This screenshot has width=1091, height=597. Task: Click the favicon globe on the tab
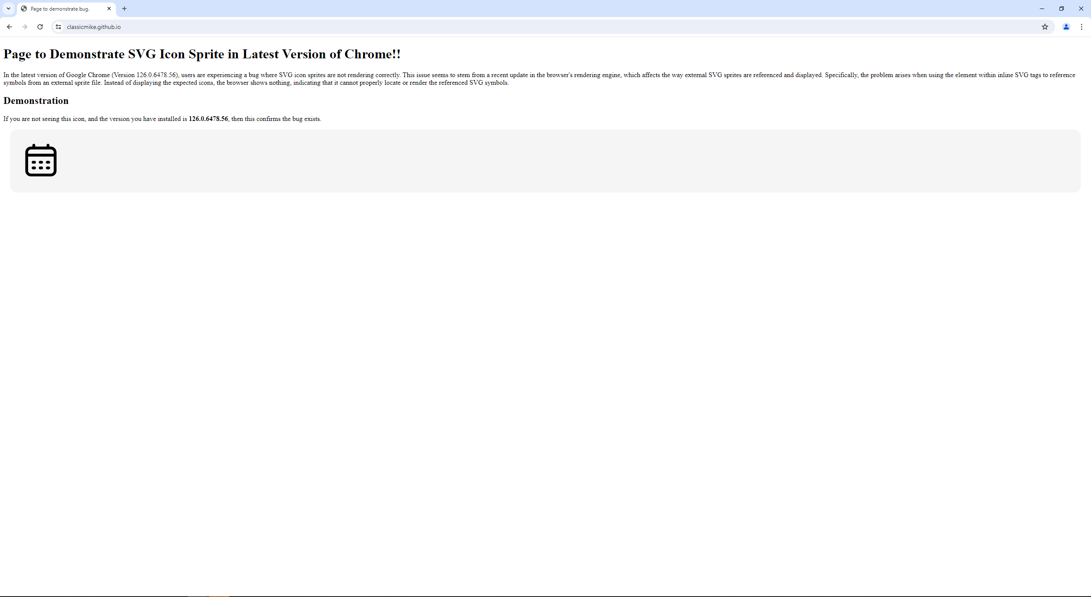point(24,9)
